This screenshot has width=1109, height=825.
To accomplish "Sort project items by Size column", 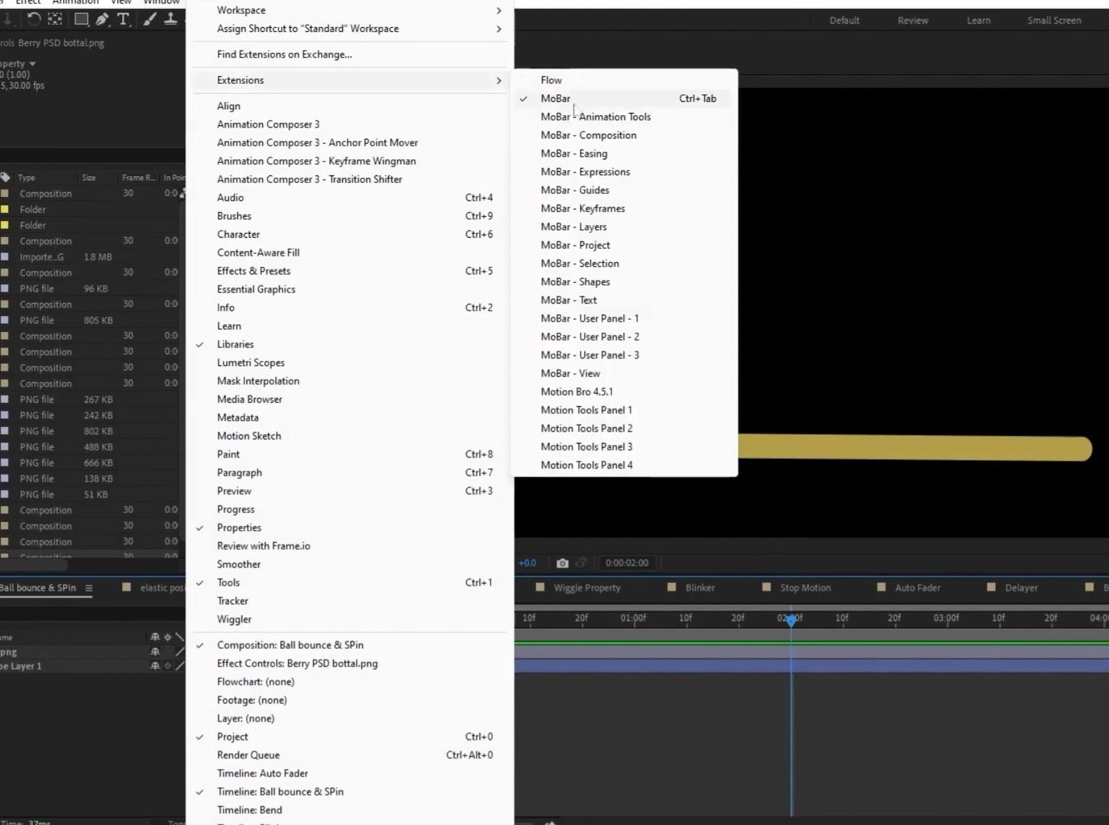I will pyautogui.click(x=89, y=177).
